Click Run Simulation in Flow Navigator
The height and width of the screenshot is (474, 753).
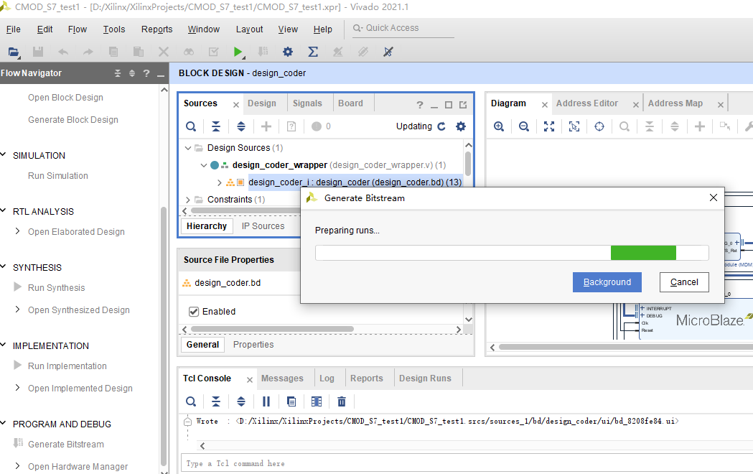(x=58, y=176)
